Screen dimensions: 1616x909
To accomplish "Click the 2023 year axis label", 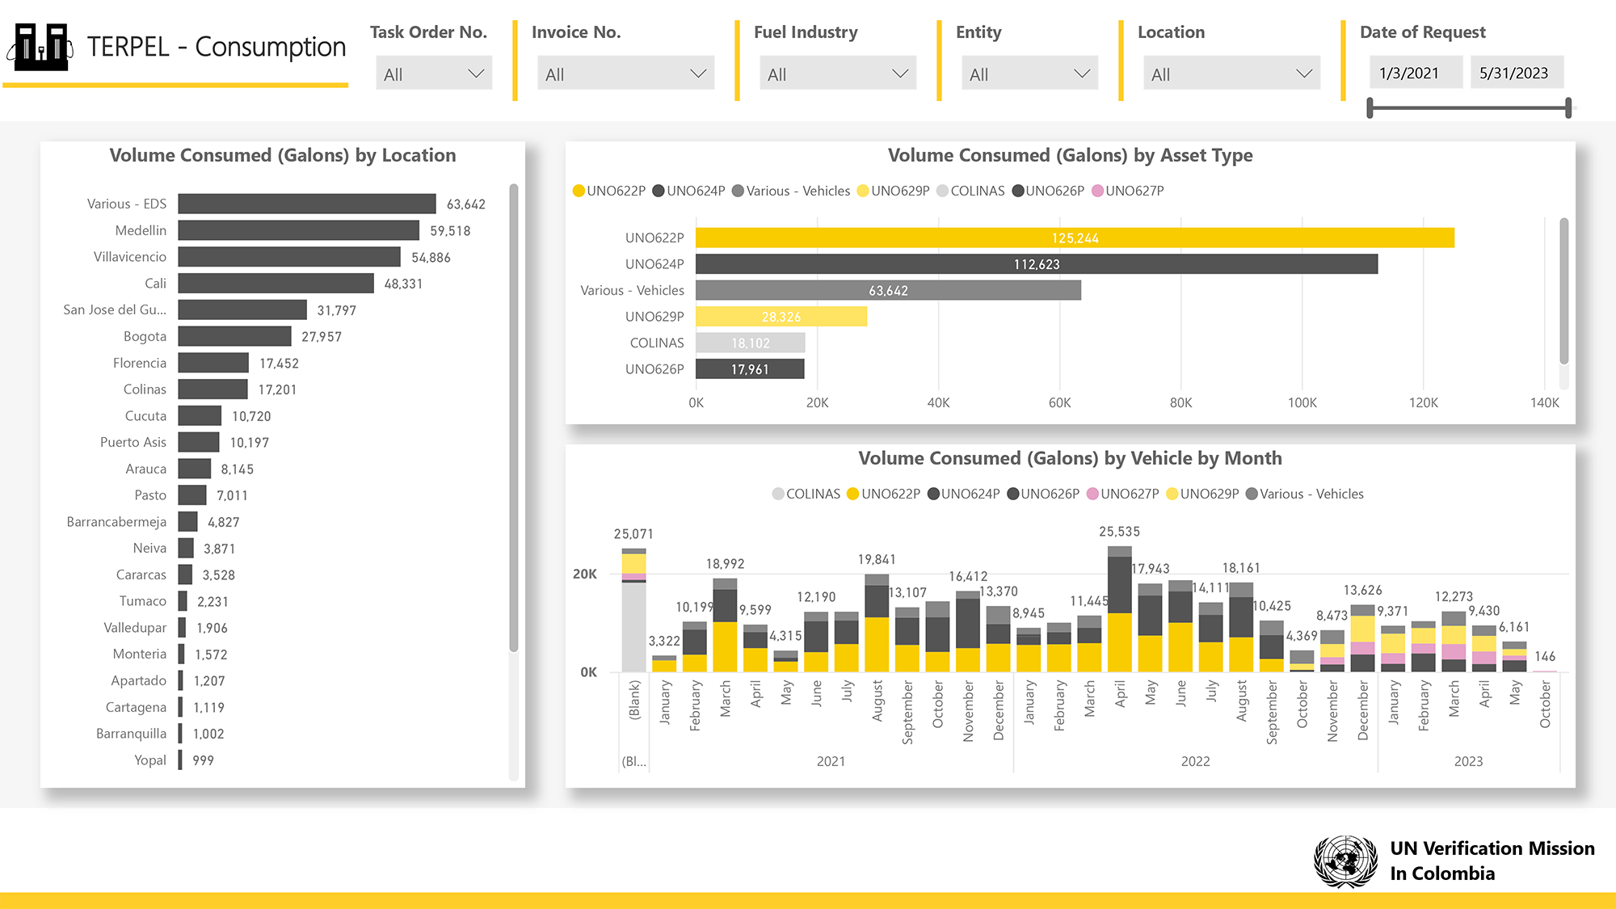I will pos(1468,761).
